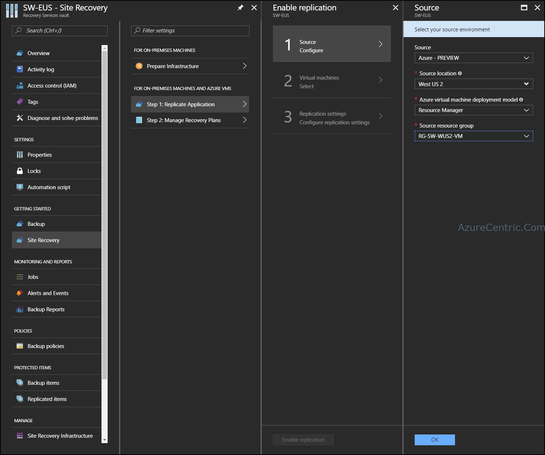Click the Step 2 Manage Recovery Plans icon
The width and height of the screenshot is (545, 455).
click(x=139, y=120)
